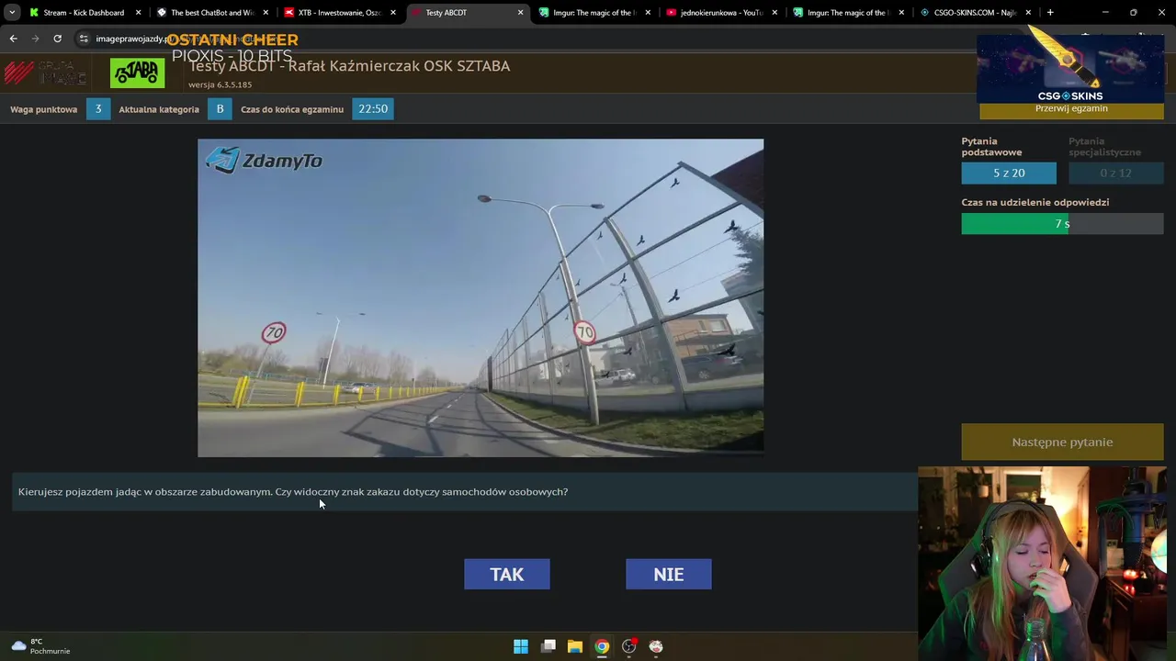Answer TAK to the question
The width and height of the screenshot is (1176, 661).
[x=507, y=574]
